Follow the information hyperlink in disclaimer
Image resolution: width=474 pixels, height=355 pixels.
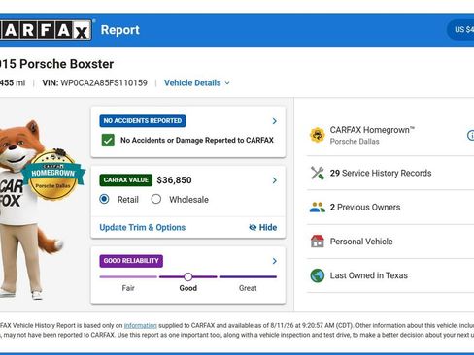pos(141,325)
